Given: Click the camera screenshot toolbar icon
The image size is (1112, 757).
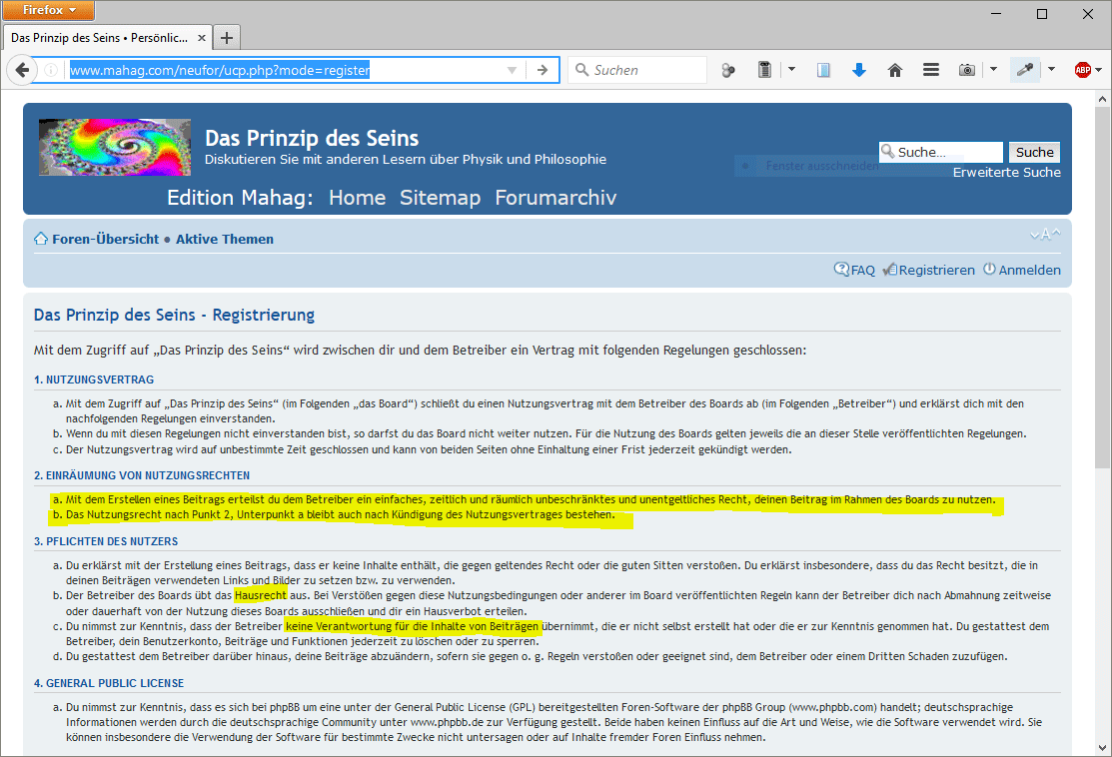Looking at the screenshot, I should click(x=966, y=70).
